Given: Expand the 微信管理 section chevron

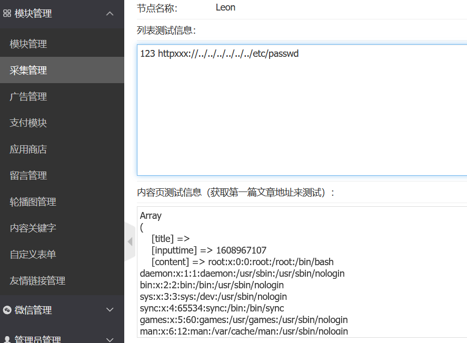Looking at the screenshot, I should [x=110, y=310].
